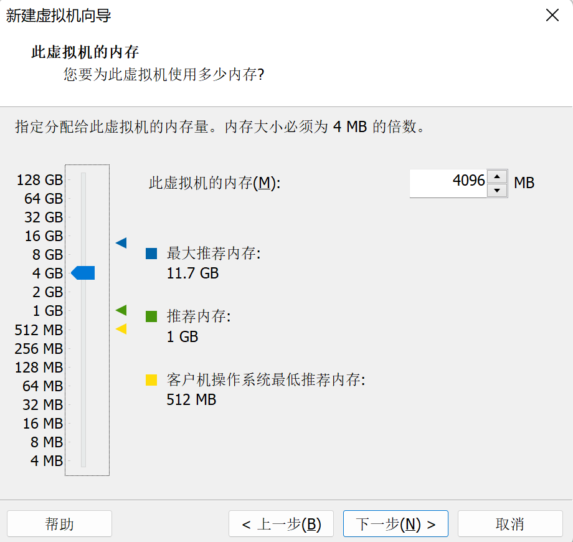
Task: Click the 4 MB label on slider
Action: point(47,461)
